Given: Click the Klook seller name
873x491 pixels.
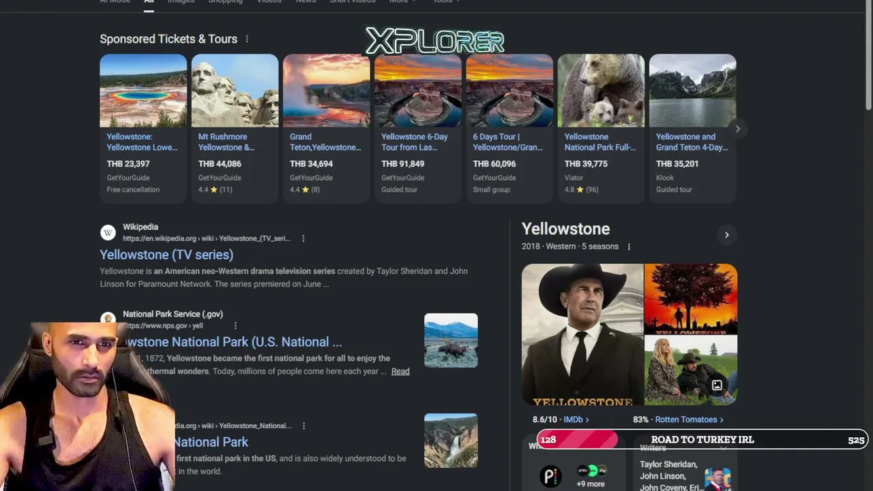Looking at the screenshot, I should 665,178.
